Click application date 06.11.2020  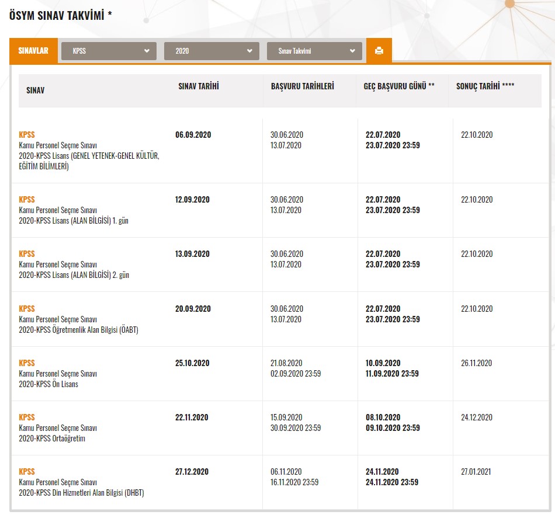coord(286,472)
